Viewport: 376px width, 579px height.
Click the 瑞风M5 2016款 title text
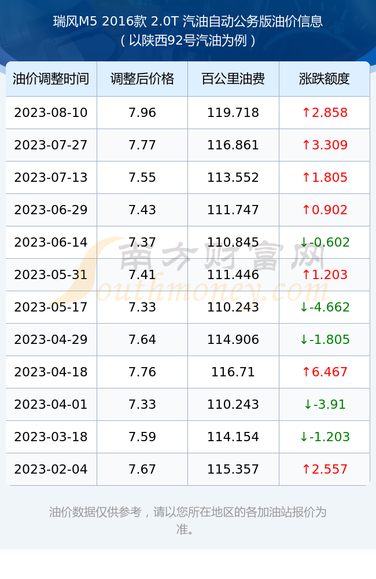[99, 21]
